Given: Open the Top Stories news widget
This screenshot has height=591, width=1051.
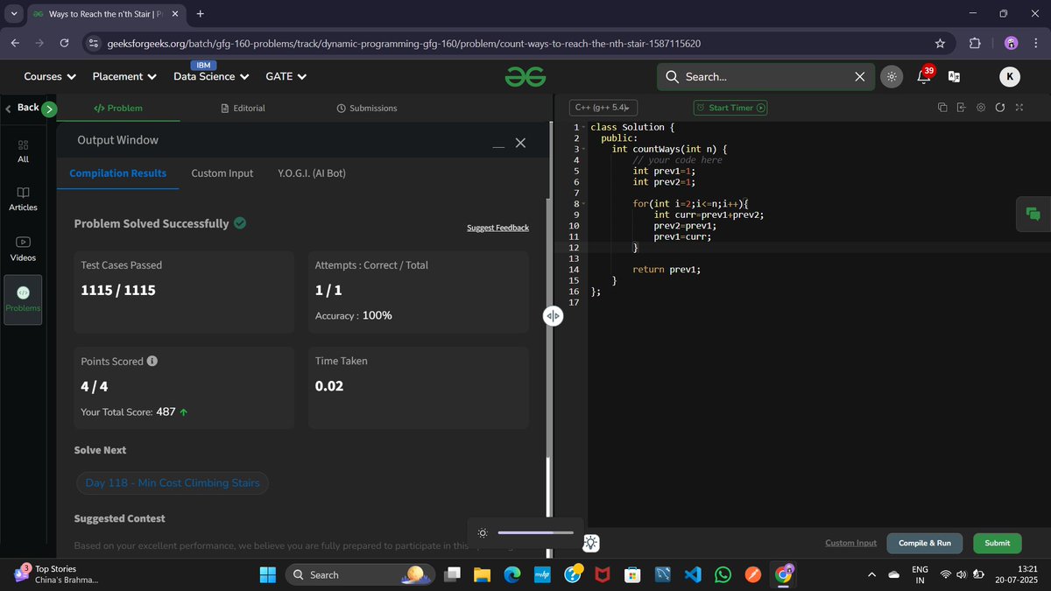Looking at the screenshot, I should click(x=57, y=574).
